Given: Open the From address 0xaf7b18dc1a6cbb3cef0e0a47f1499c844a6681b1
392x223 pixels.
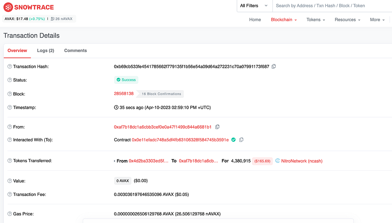Looking at the screenshot, I should point(163,127).
